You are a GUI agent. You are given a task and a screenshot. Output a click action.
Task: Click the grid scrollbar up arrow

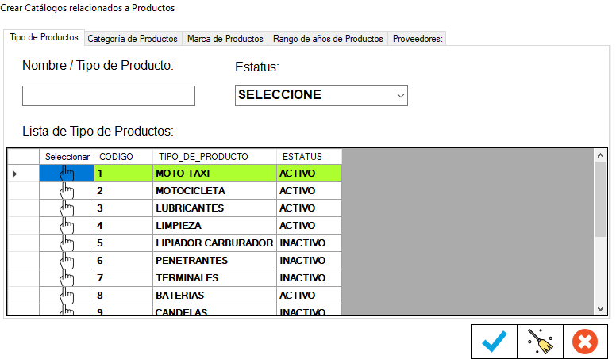coord(600,156)
